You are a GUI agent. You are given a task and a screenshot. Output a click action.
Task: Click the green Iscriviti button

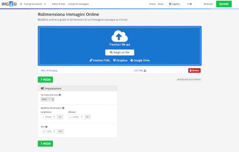[224, 4]
